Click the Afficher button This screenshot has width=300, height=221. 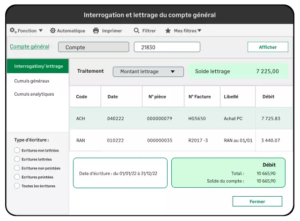tap(268, 47)
